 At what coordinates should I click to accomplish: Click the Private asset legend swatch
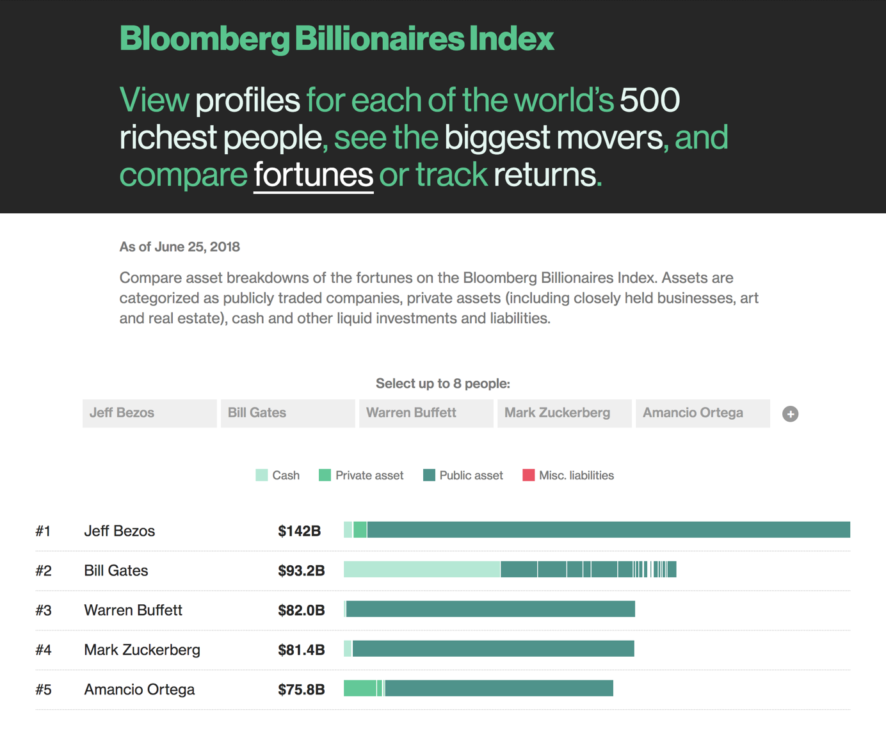coord(325,475)
